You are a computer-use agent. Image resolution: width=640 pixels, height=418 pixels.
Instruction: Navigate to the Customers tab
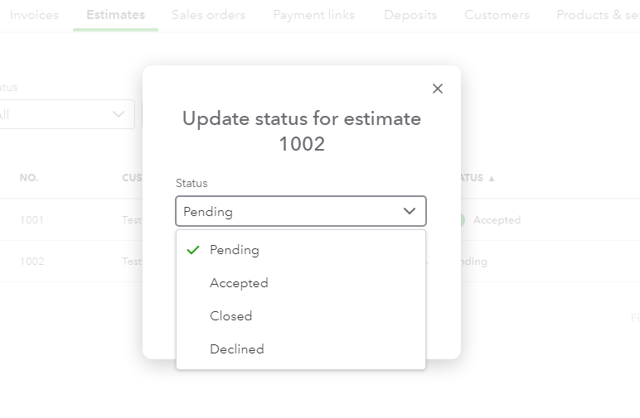(x=497, y=15)
